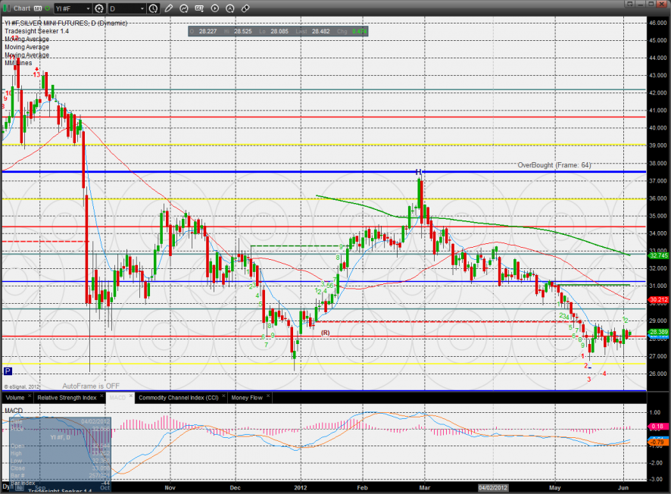This screenshot has height=494, width=671.
Task: Click the first Moving Average label
Action: (x=27, y=39)
